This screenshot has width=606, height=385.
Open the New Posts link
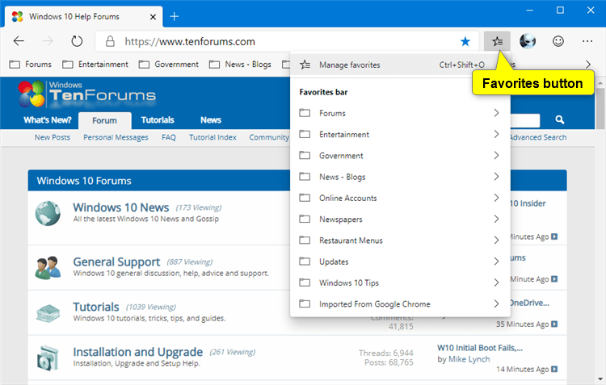click(53, 137)
